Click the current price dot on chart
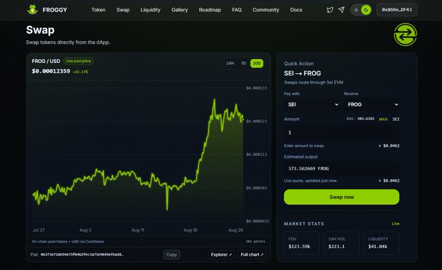 pyautogui.click(x=242, y=119)
